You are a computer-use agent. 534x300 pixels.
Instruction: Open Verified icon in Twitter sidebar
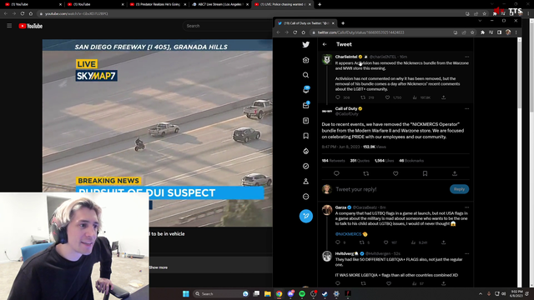point(306,166)
